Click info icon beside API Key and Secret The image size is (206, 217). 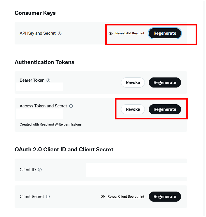coord(59,33)
